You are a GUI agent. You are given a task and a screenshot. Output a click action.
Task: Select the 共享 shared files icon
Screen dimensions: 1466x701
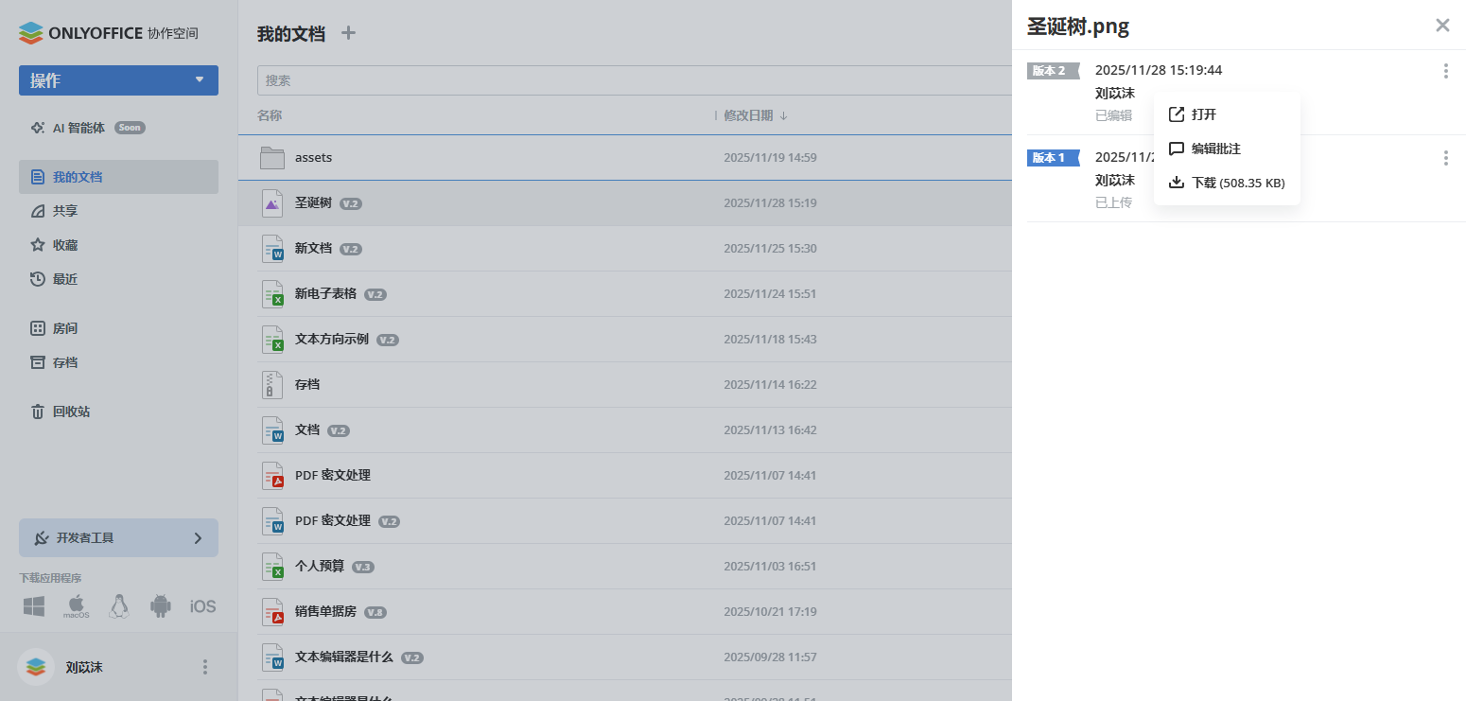[x=38, y=211]
